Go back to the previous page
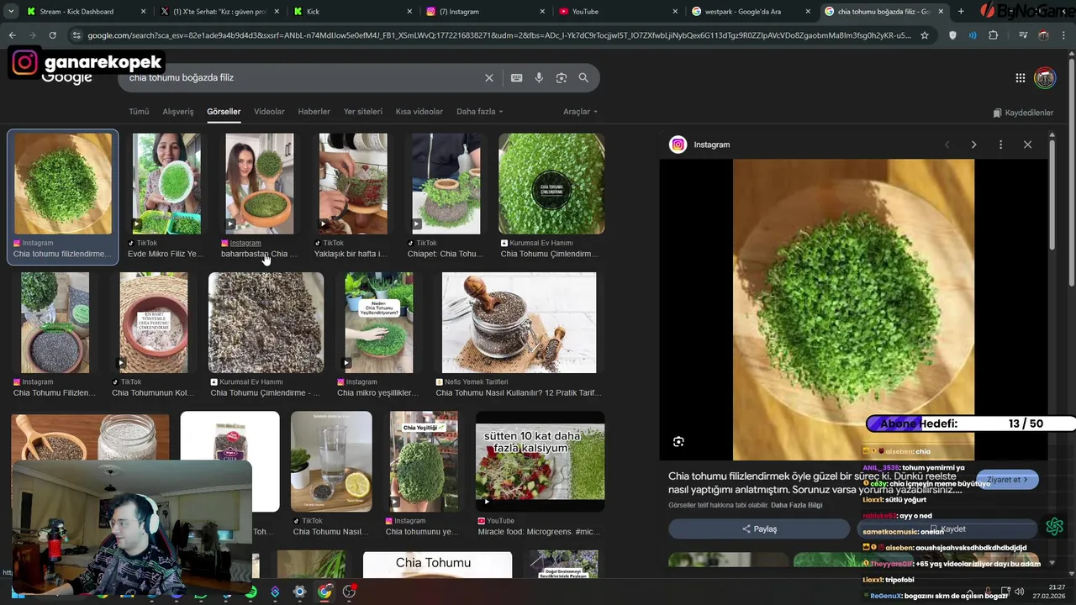 [x=12, y=35]
